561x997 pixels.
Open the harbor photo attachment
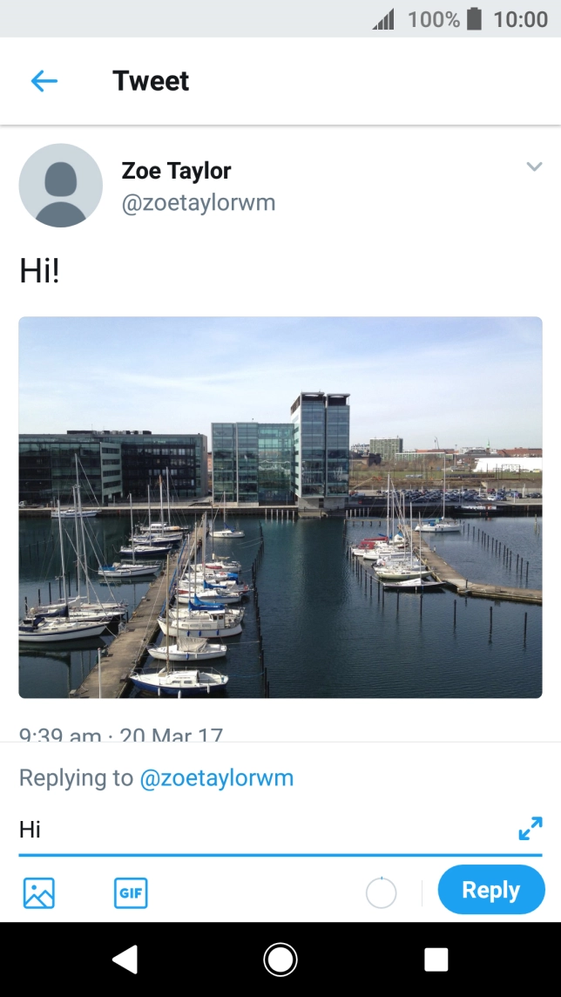pos(280,508)
